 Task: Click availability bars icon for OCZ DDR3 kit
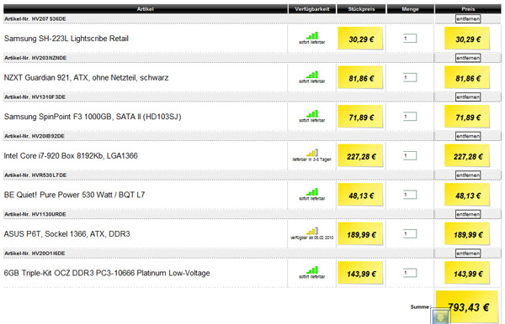coord(312,270)
